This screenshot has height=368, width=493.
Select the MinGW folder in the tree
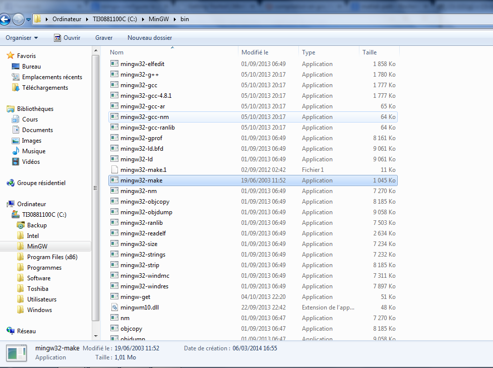point(37,247)
